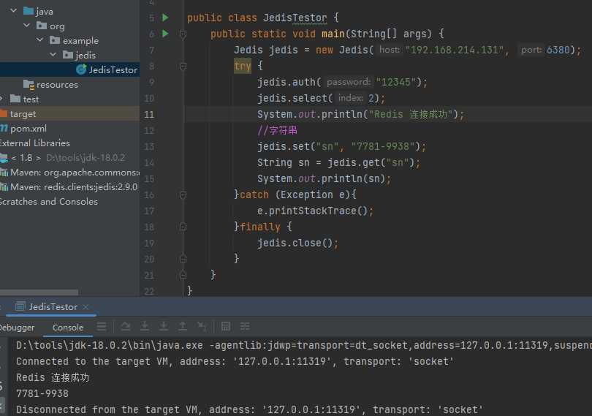Open the Evaluate Expression calculator icon
The width and height of the screenshot is (592, 416).
click(226, 326)
